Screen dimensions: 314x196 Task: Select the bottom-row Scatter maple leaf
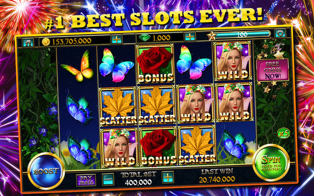pos(197,145)
